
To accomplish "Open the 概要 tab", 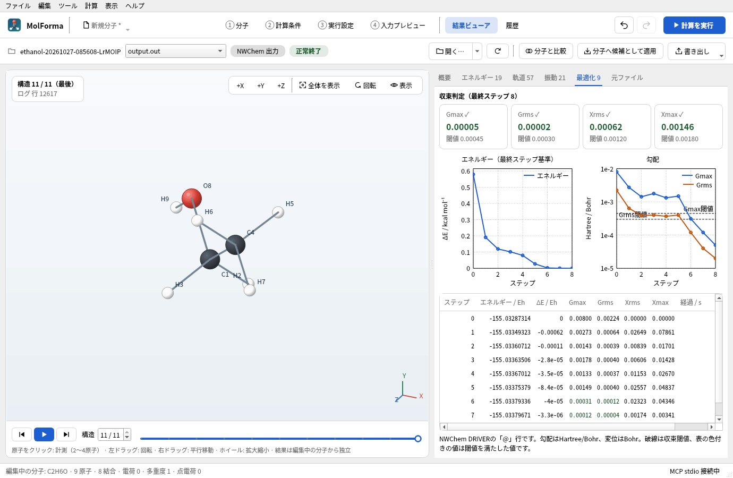I will click(445, 78).
